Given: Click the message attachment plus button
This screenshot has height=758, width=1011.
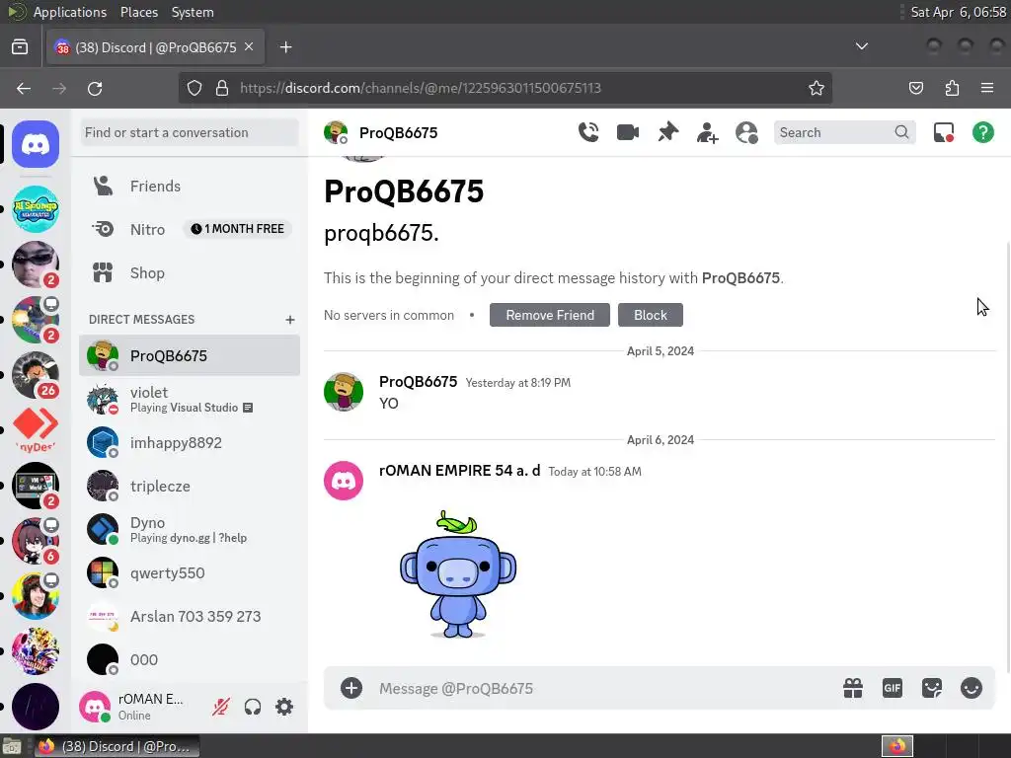Looking at the screenshot, I should 351,688.
